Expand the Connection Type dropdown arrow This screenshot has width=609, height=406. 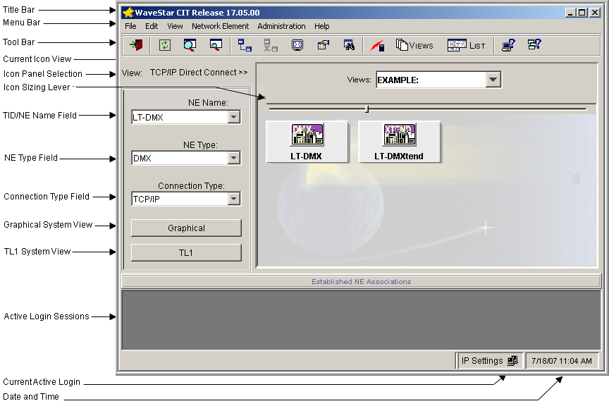234,199
